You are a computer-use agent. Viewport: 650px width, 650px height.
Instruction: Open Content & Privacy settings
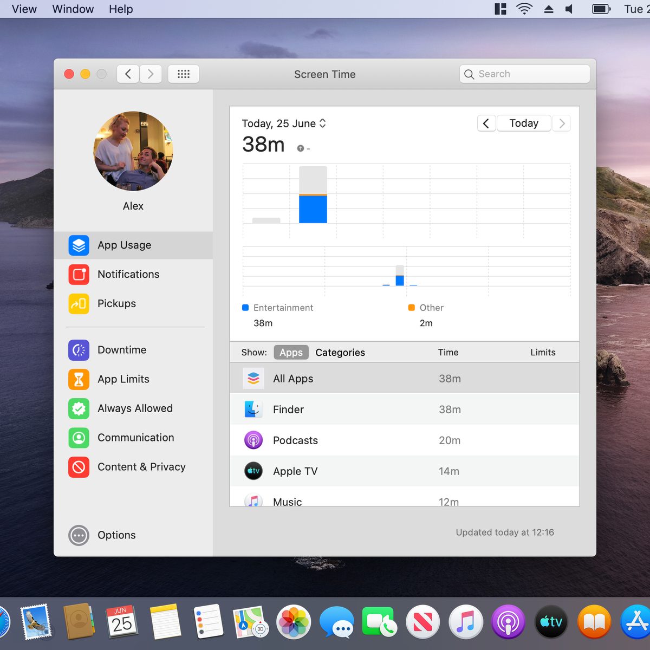(133, 467)
